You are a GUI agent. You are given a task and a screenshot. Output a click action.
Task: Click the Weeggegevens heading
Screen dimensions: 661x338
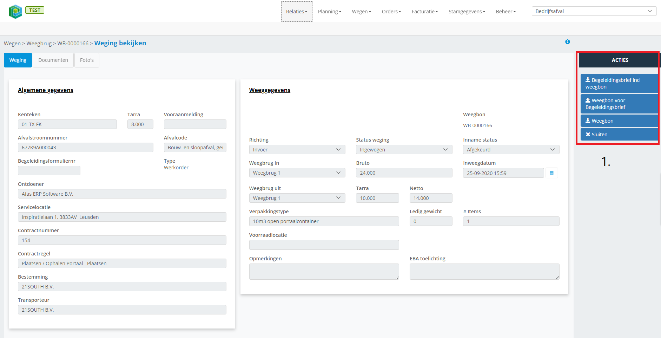point(270,90)
